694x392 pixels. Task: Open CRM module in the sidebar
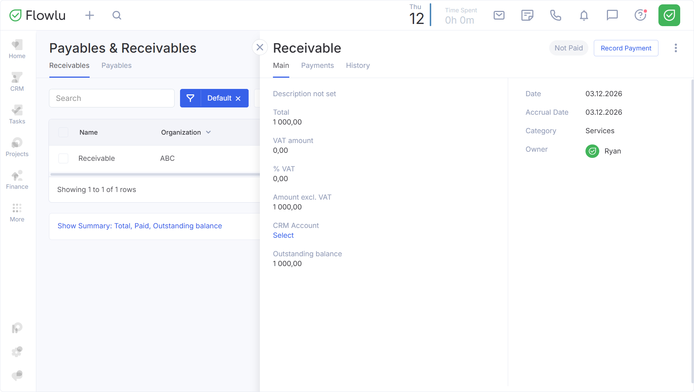(17, 82)
